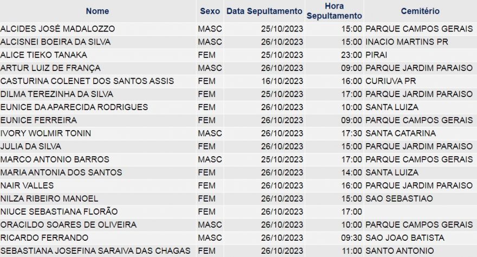This screenshot has height=257, width=477.
Task: Sort by the Sexo column header
Action: 210,11
